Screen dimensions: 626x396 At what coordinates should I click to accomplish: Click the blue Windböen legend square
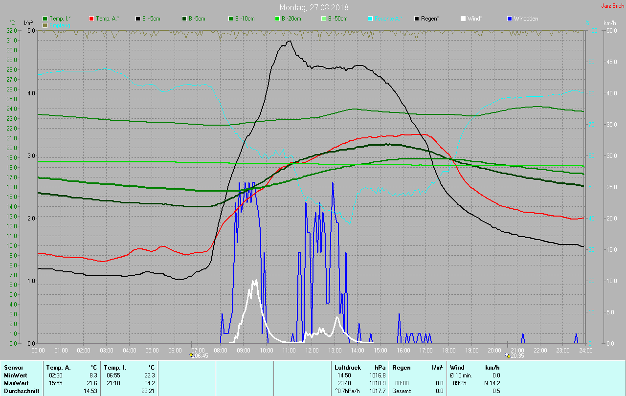[510, 19]
